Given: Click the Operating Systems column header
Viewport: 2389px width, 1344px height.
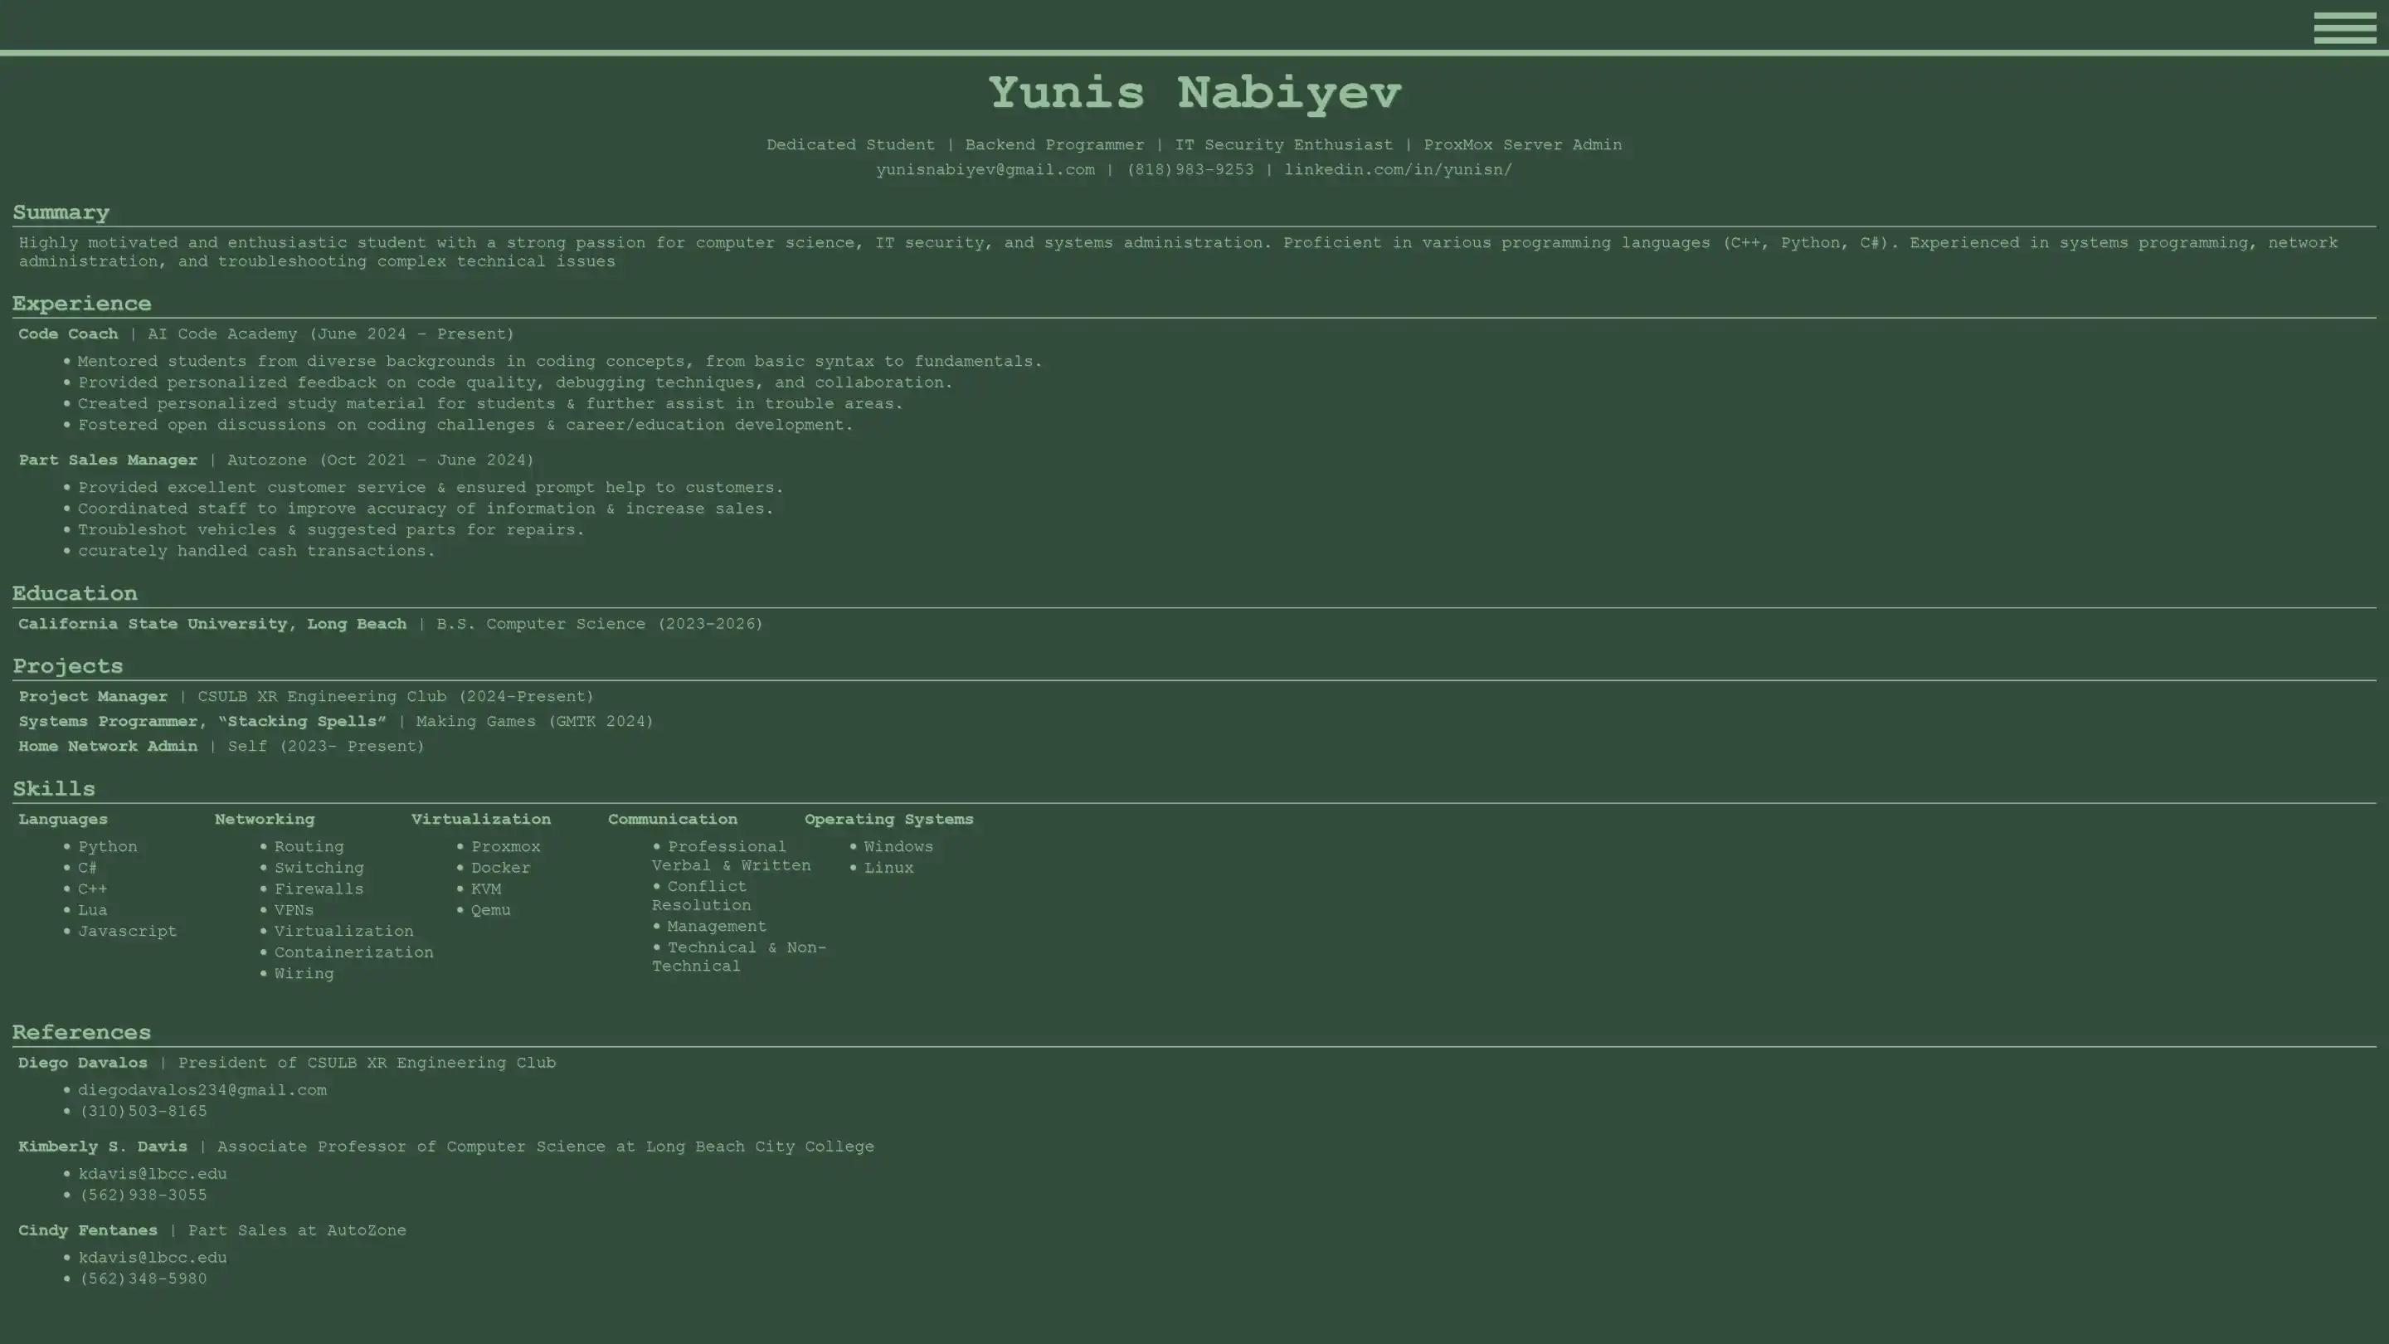Looking at the screenshot, I should pos(888,820).
